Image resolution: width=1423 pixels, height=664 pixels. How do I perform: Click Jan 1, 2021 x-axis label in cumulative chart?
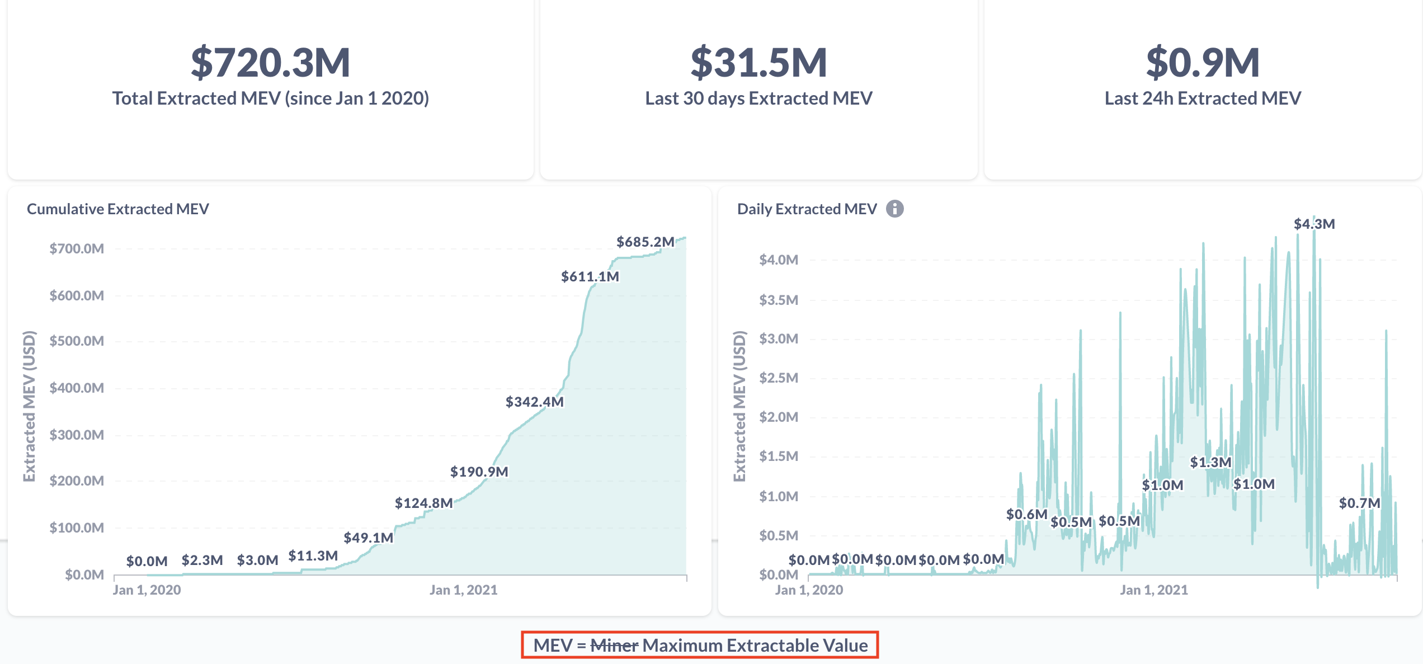click(464, 590)
